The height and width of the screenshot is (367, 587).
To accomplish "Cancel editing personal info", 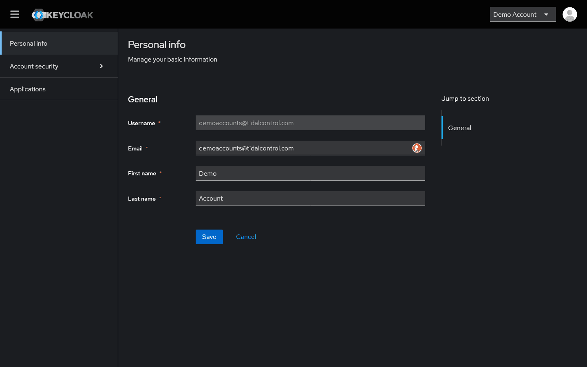I will pyautogui.click(x=246, y=237).
